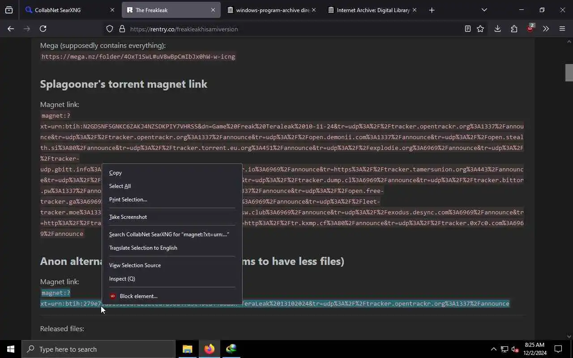List all tabs dropdown arrow

[484, 10]
